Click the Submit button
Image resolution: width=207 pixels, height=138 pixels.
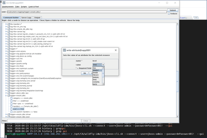coord(173,10)
